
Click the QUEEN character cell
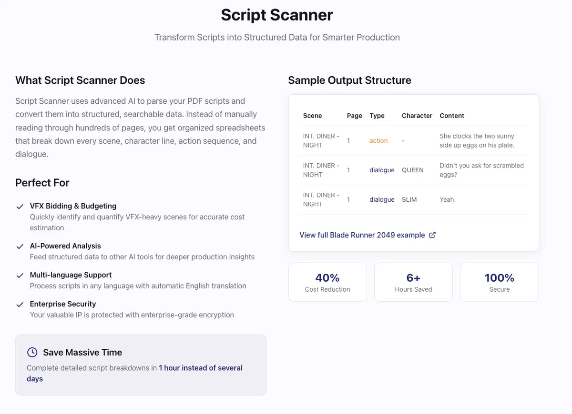pos(412,170)
